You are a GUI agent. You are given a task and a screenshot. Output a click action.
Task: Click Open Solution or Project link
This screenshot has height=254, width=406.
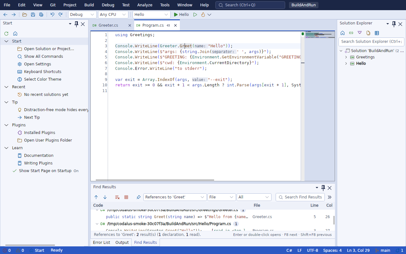[49, 49]
